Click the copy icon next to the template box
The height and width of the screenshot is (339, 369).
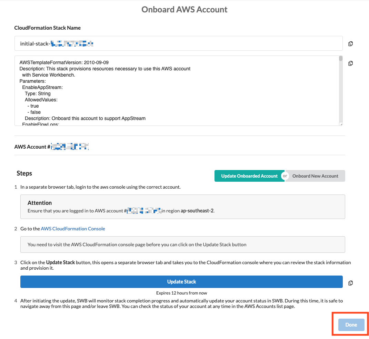coord(350,63)
